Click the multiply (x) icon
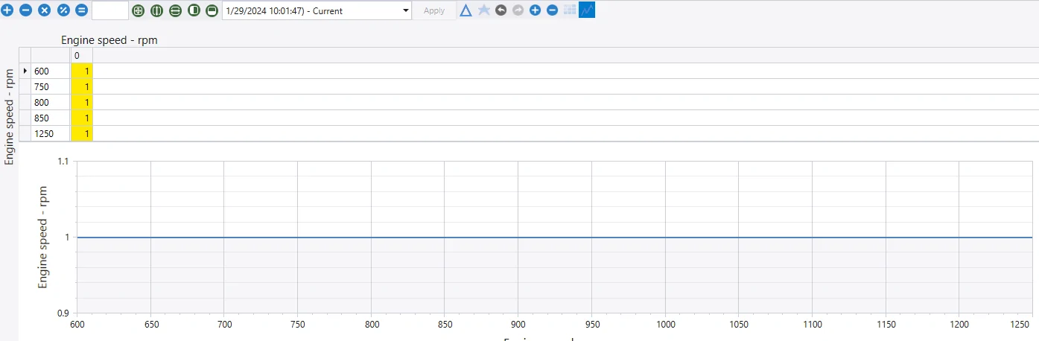The image size is (1039, 341). coord(45,10)
